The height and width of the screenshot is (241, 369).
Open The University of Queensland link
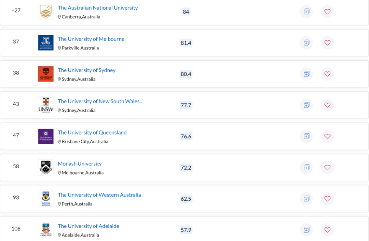tap(92, 132)
